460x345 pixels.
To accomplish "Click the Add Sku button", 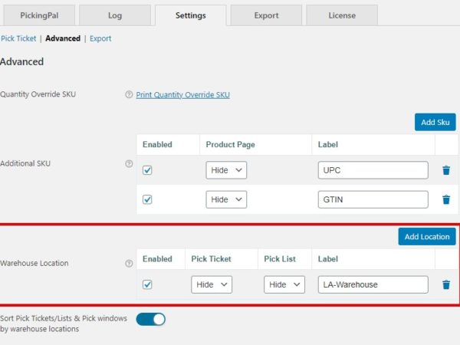I will point(435,122).
